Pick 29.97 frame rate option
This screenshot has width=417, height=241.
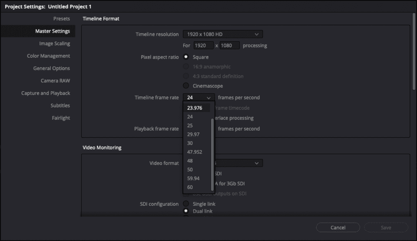coord(197,134)
